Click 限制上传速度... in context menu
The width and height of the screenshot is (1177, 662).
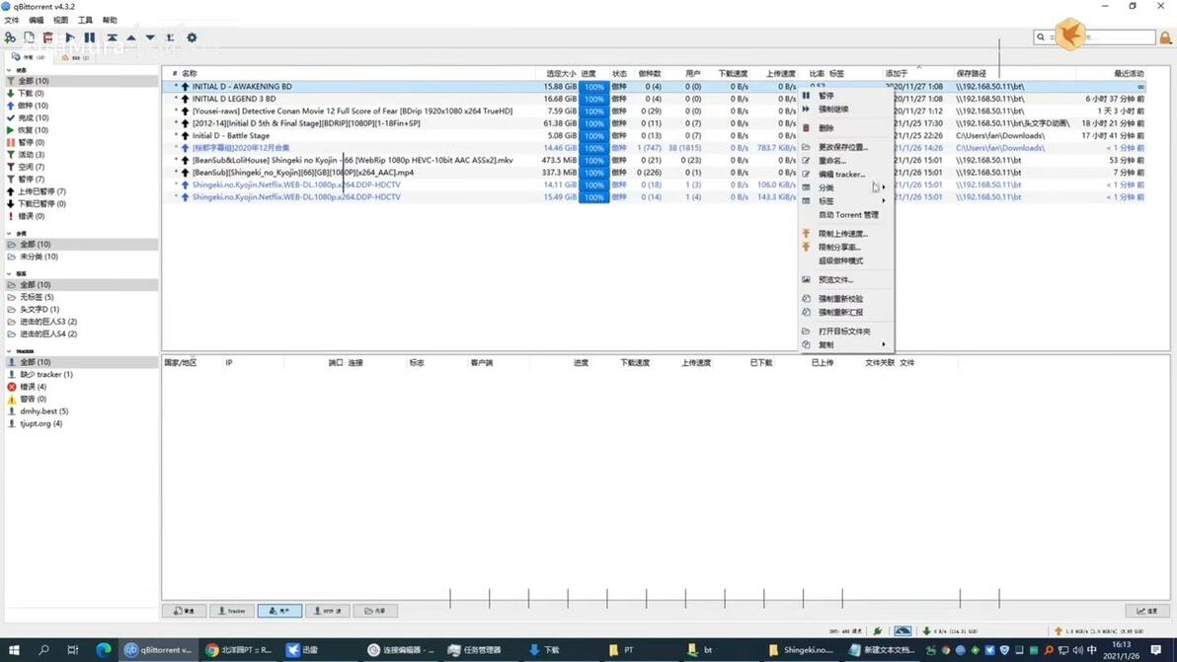point(846,234)
